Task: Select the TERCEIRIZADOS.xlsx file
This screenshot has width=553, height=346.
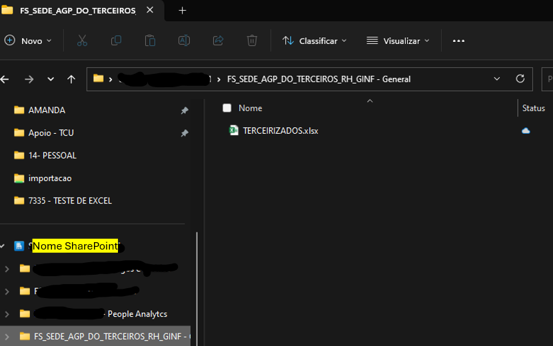Action: 280,130
